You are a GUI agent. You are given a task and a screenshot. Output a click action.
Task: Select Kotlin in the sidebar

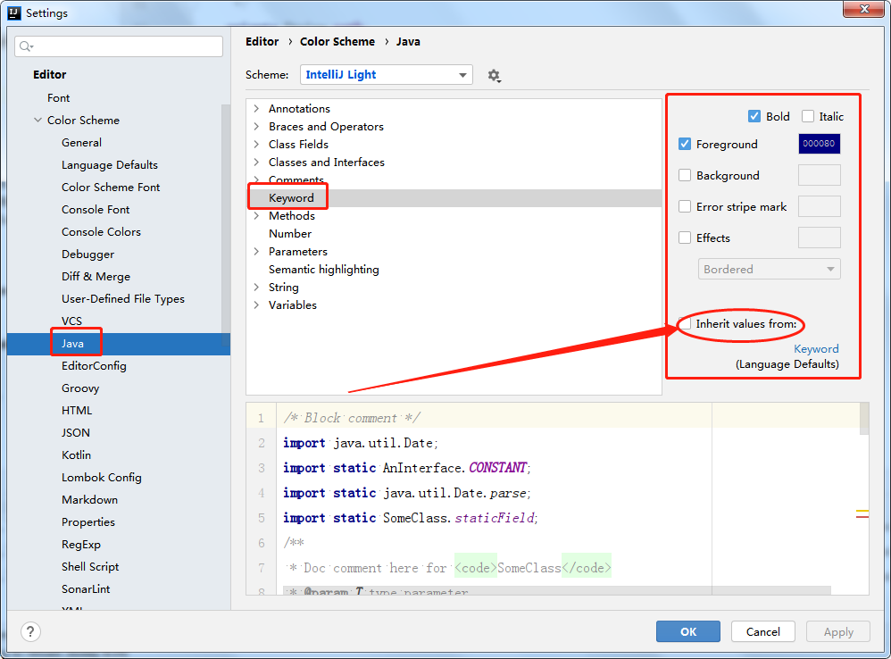(76, 455)
